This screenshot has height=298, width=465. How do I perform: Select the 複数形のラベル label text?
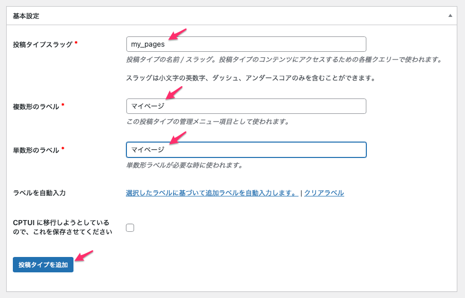(x=35, y=107)
